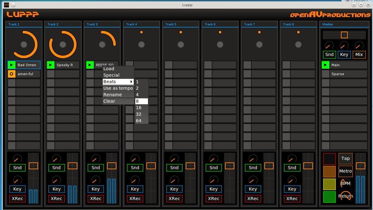Launch the Main scene play button

point(325,65)
